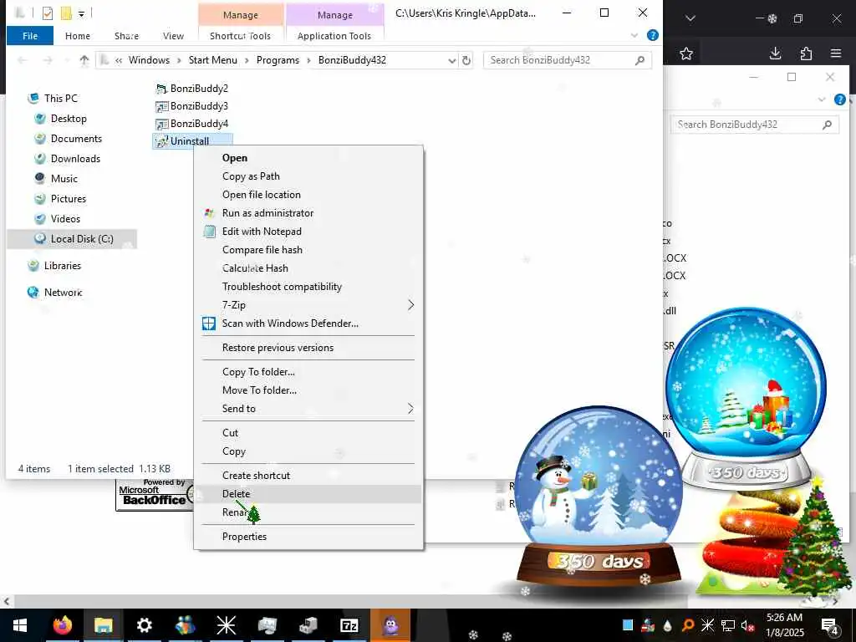Switch to the Share ribbon tab
856x642 pixels.
click(126, 36)
